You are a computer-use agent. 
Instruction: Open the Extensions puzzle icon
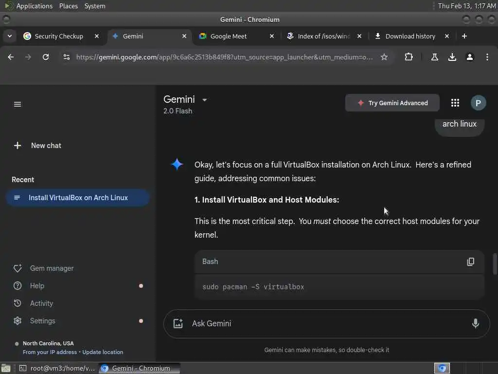click(409, 57)
